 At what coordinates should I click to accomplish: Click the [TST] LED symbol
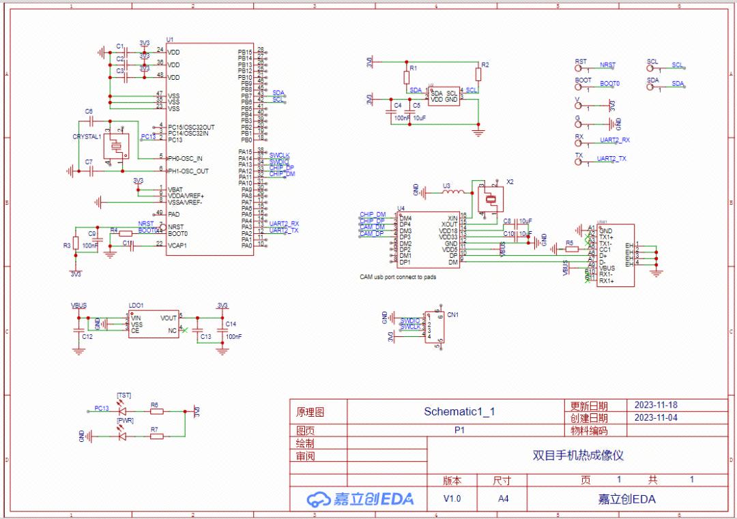[x=124, y=411]
